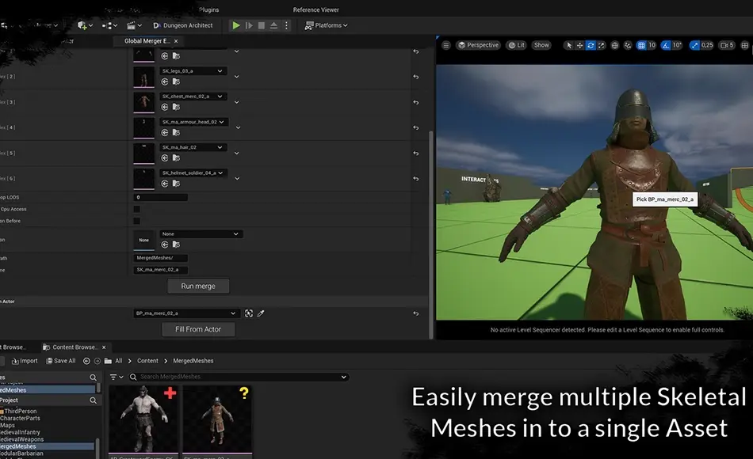Click the Eject button in play toolbar

273,25
